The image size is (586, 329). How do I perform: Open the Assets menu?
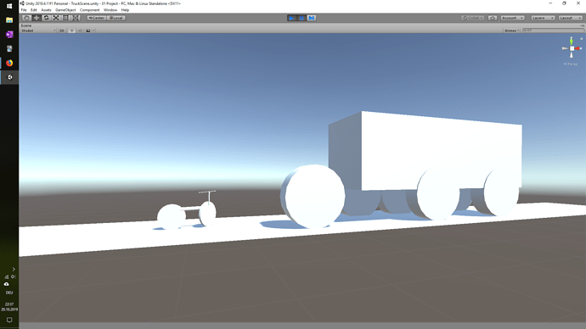(x=46, y=10)
